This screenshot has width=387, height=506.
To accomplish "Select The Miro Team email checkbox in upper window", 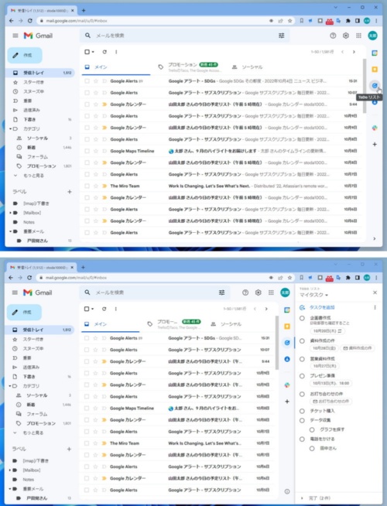I will tap(87, 186).
